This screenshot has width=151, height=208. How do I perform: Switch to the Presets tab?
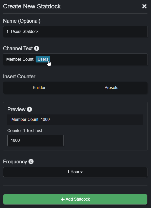111,87
